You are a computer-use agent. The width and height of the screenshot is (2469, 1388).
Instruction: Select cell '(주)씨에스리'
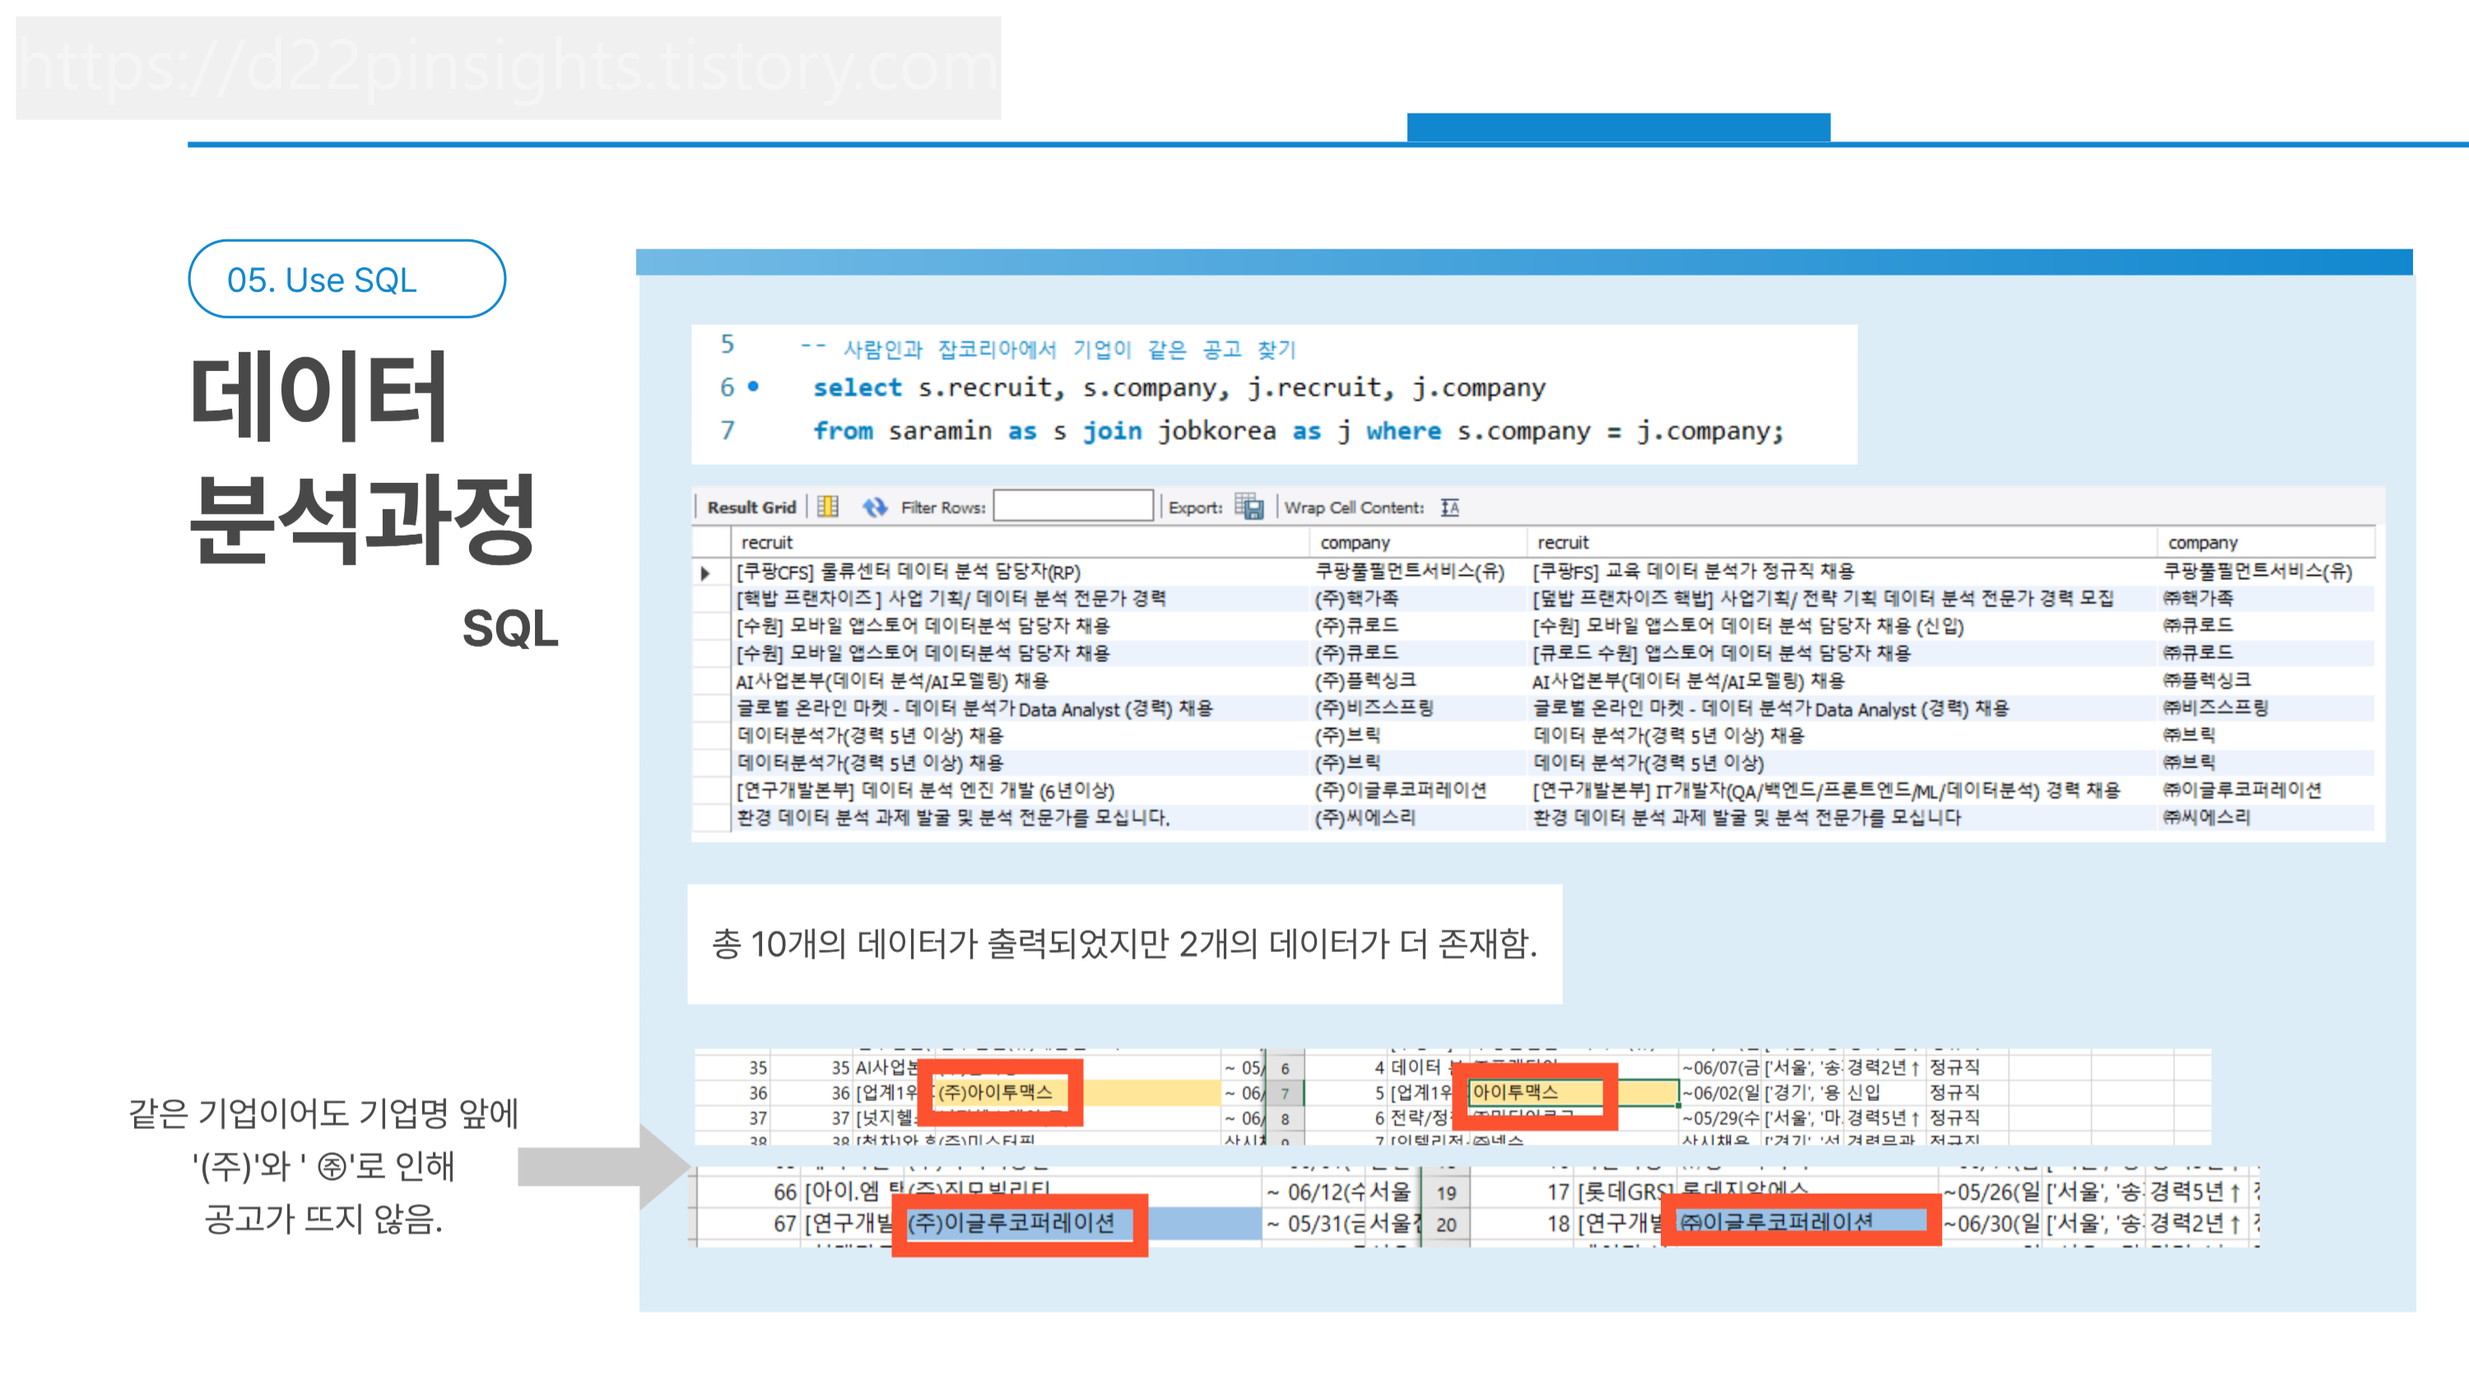point(1365,818)
